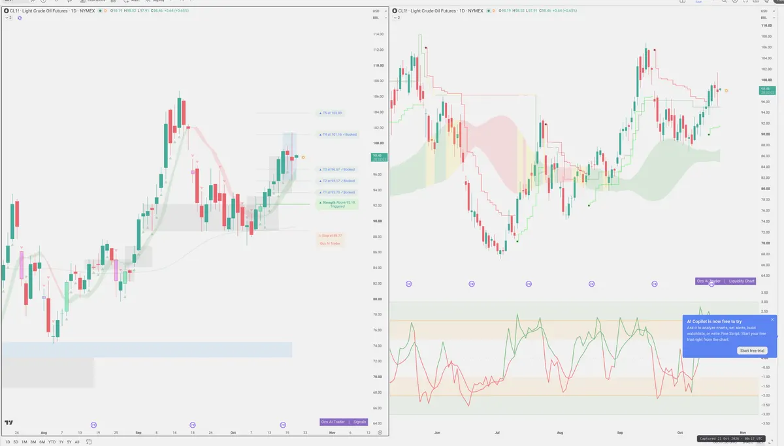Click the T2 at 95.17 Booked label
Viewport: 784px width, 446px height.
[337, 181]
